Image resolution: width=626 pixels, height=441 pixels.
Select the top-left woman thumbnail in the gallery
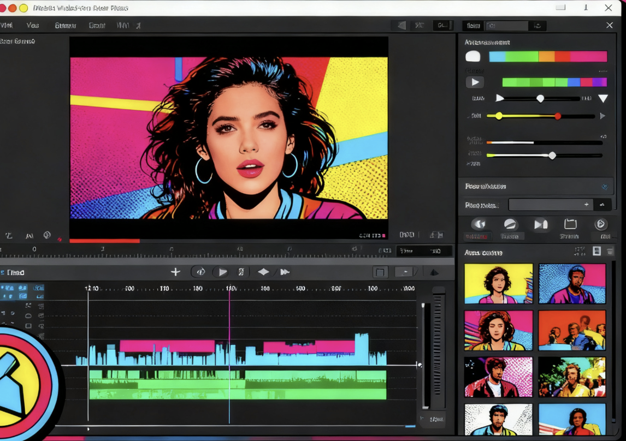[498, 283]
